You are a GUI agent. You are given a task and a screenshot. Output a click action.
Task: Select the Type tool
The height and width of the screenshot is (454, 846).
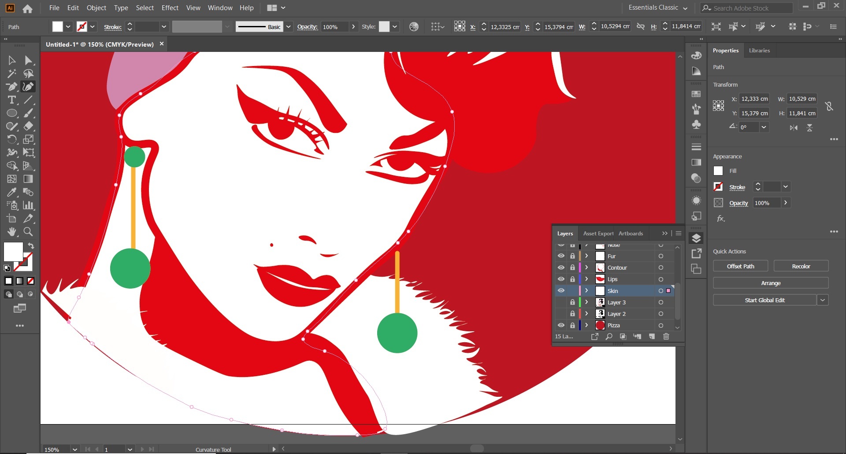click(12, 100)
